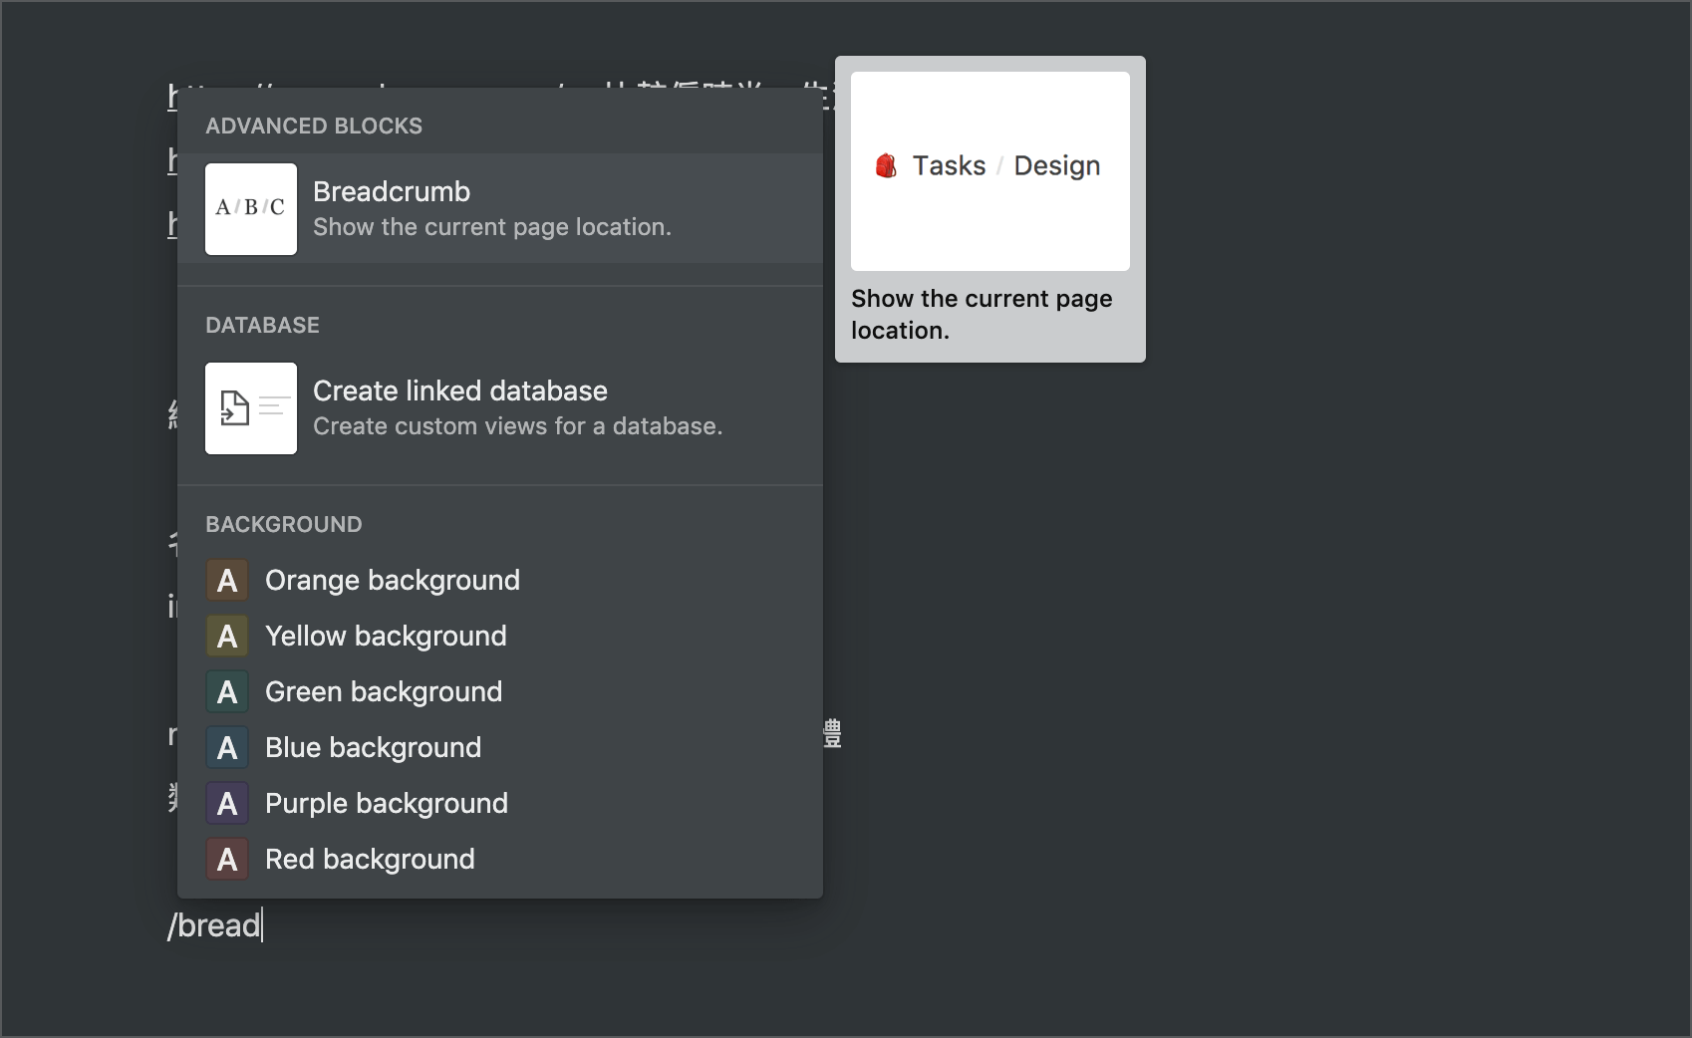Apply Green background from menu text

(384, 691)
